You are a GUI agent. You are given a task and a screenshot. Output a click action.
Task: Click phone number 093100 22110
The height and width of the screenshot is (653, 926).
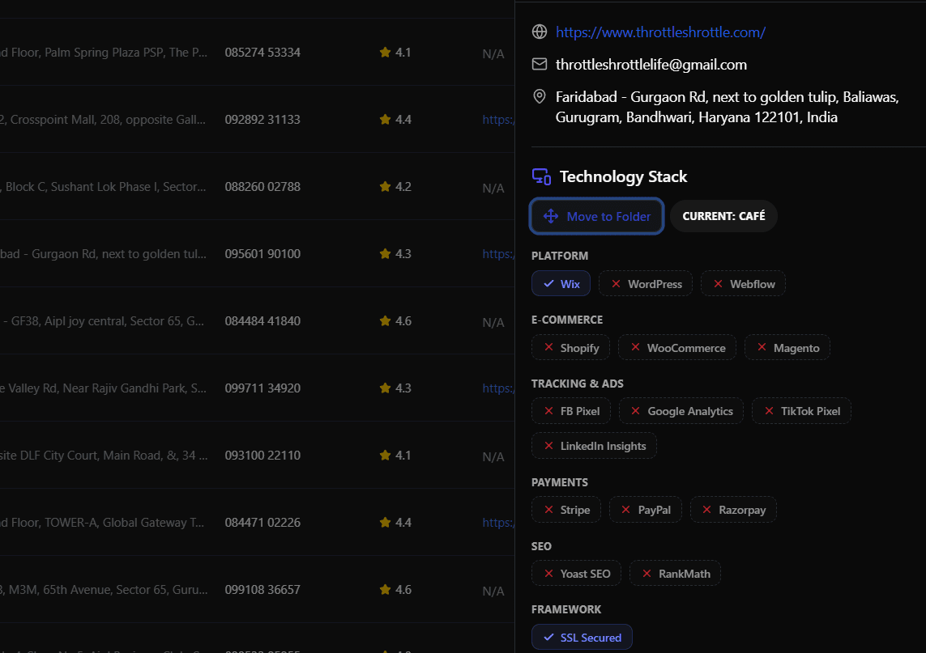[x=262, y=456]
